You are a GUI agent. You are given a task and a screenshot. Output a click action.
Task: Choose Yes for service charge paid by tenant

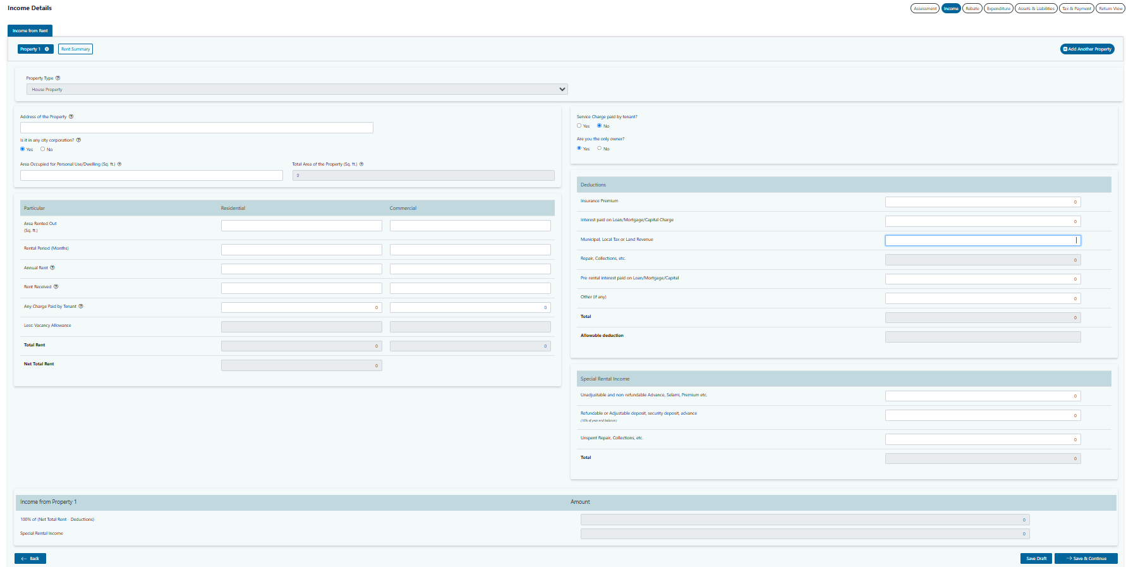pyautogui.click(x=579, y=126)
